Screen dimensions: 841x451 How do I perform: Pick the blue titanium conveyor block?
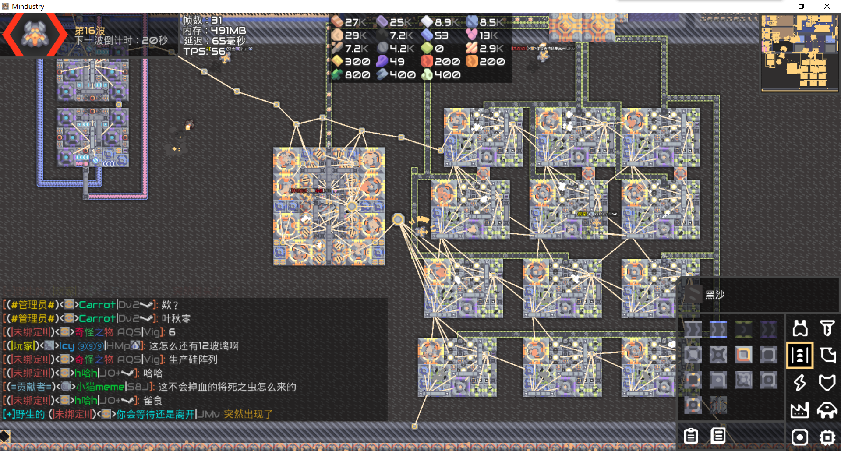[718, 329]
